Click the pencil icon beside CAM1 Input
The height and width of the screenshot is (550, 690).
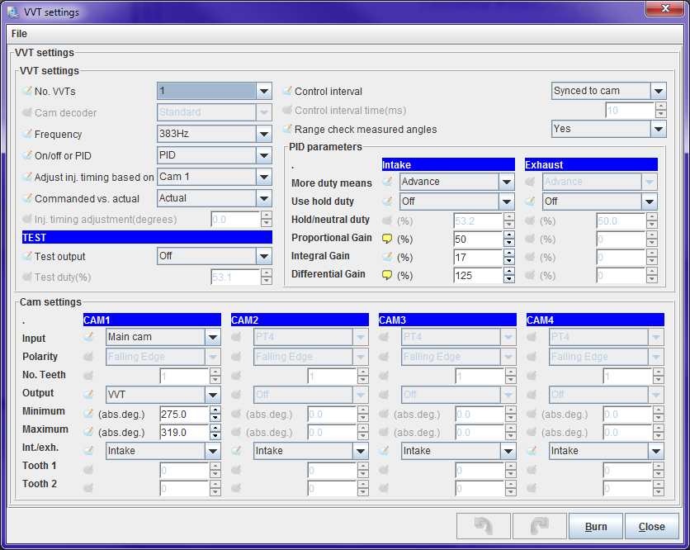click(89, 337)
